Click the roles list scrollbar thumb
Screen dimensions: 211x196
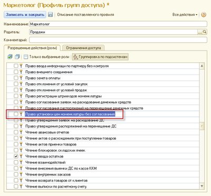pyautogui.click(x=202, y=126)
